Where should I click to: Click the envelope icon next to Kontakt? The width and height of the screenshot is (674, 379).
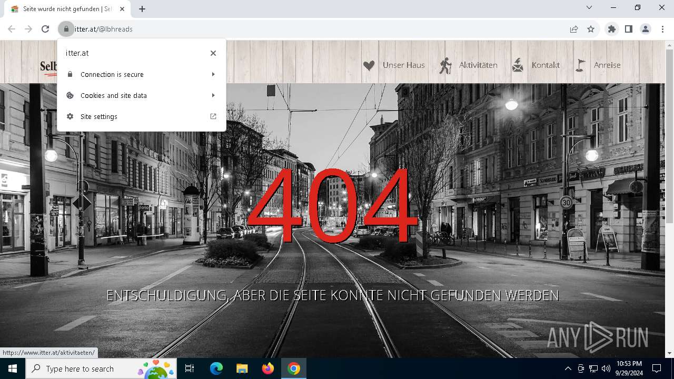[x=518, y=65]
